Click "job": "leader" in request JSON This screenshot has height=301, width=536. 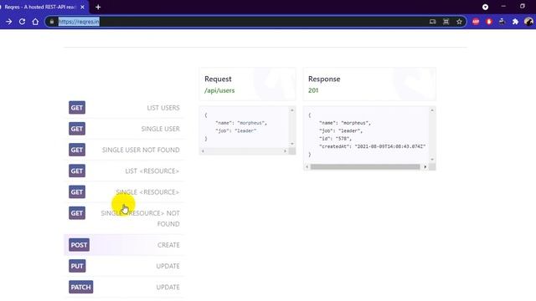pyautogui.click(x=235, y=130)
